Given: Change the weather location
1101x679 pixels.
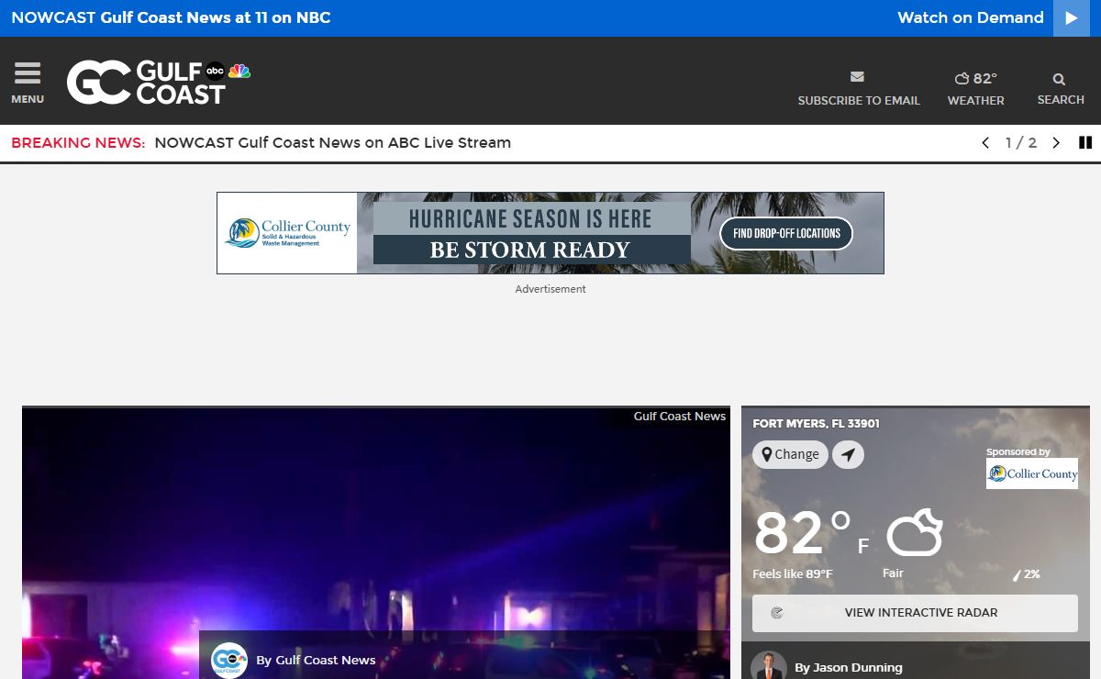Looking at the screenshot, I should 790,454.
